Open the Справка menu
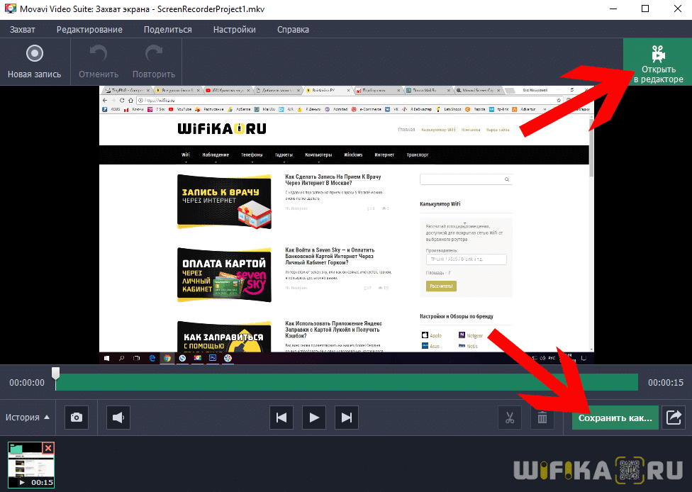Screen dimensions: 692x492 293,30
